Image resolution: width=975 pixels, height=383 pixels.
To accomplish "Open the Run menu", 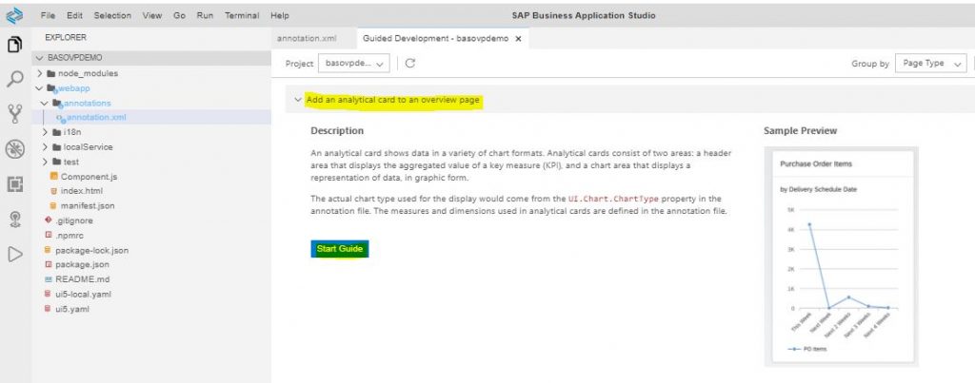I will (x=206, y=15).
